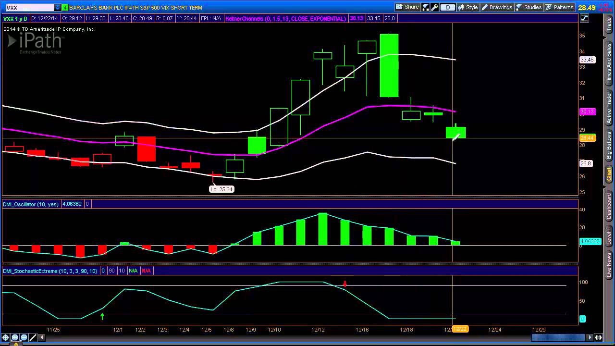Viewport: 615px width, 346px height.
Task: Click the price-axis scale curve icon
Action: coord(585,18)
